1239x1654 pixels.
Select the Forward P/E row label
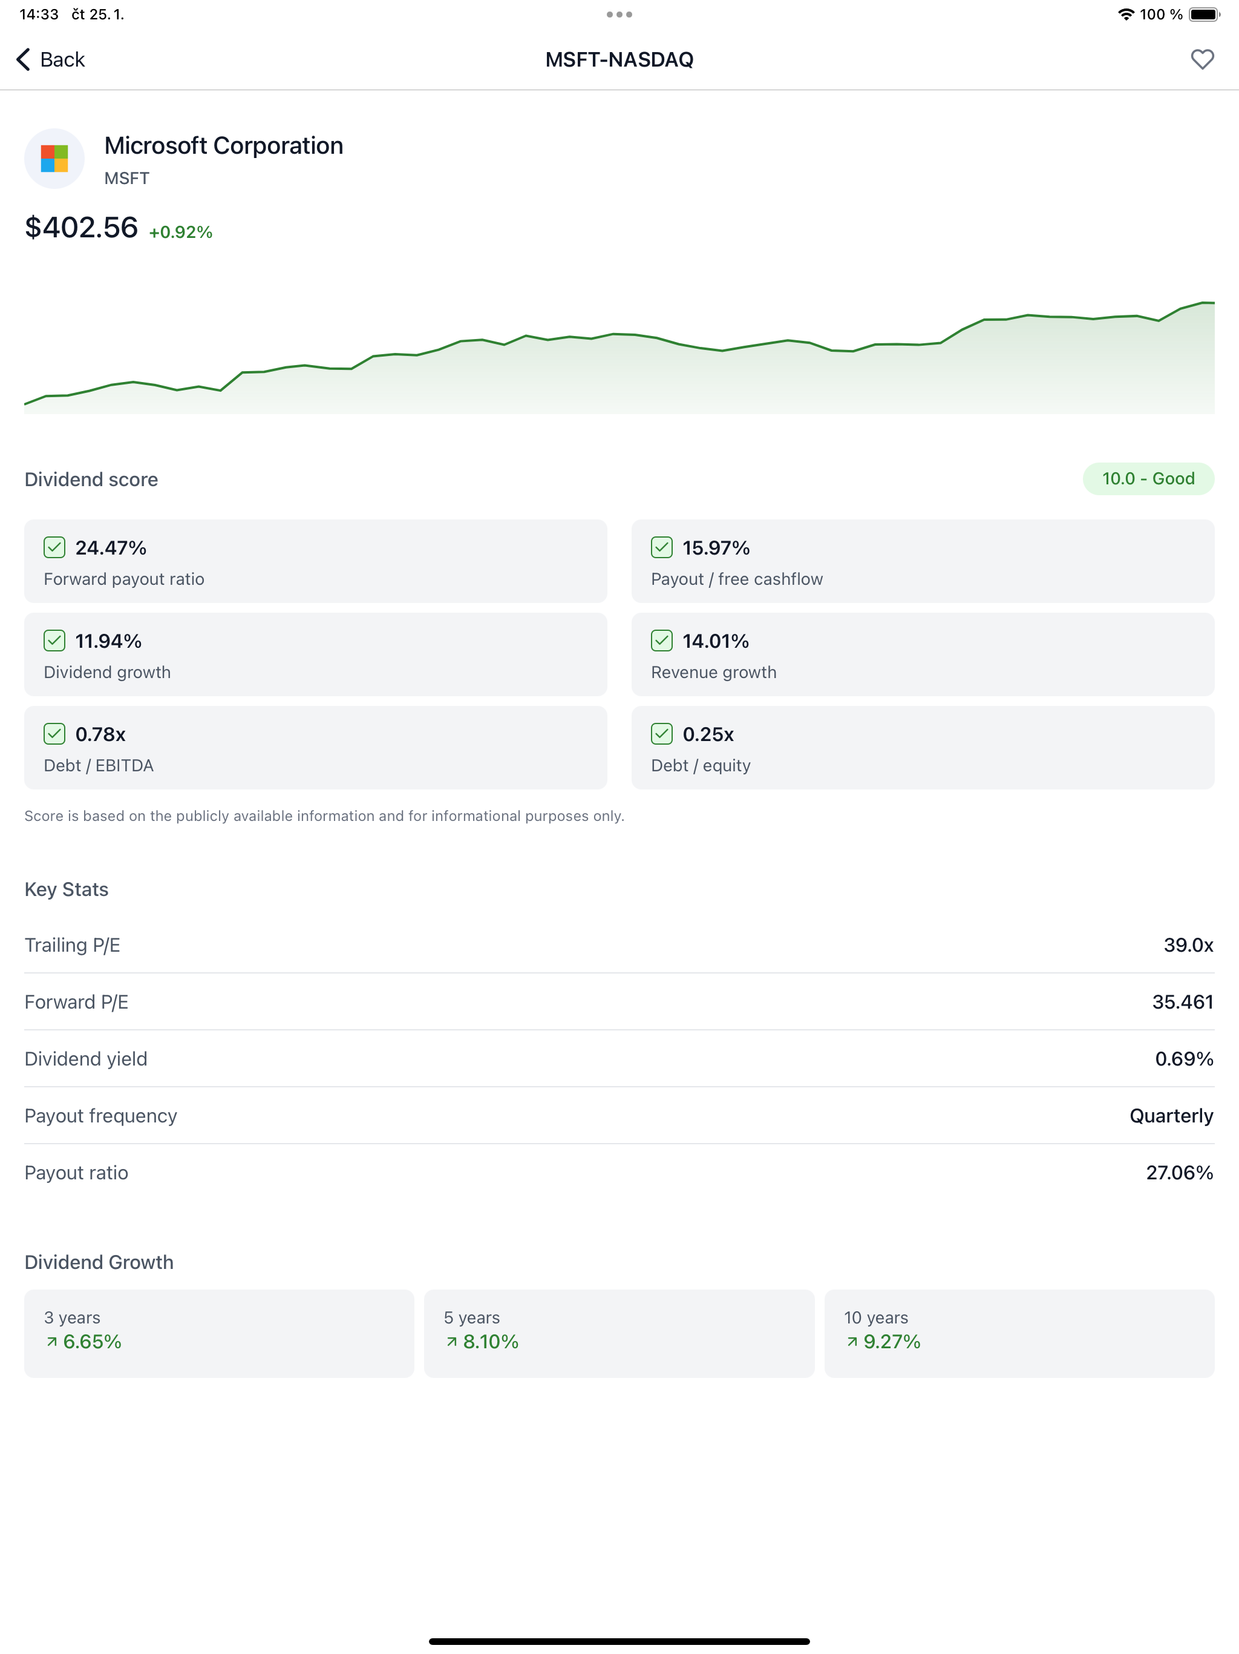tap(76, 1002)
